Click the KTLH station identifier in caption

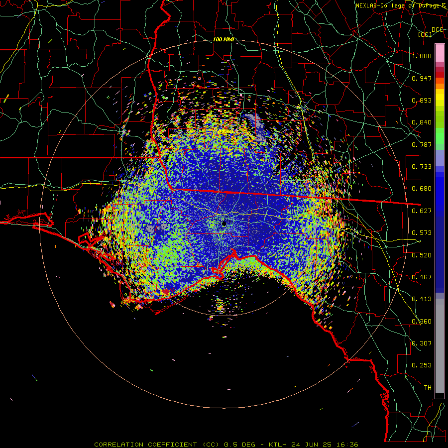coord(278,445)
